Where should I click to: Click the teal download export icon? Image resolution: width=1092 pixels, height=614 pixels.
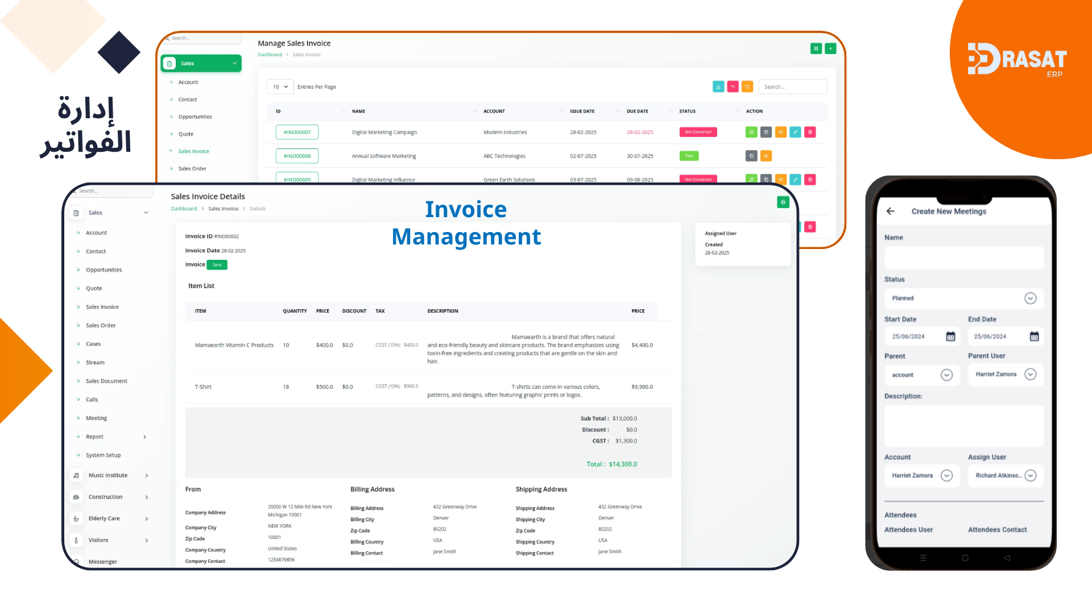coord(718,87)
